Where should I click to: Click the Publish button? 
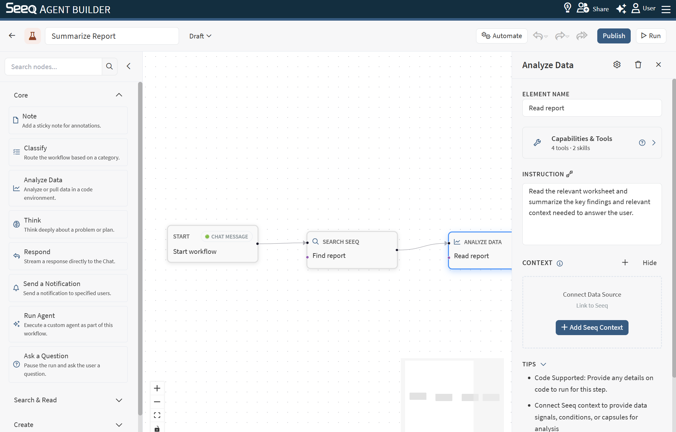point(614,36)
